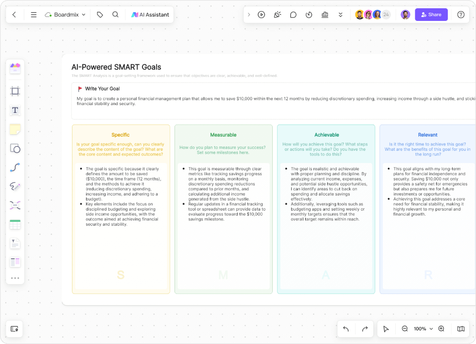Select the Sticky note tool
The image size is (476, 344).
click(x=15, y=129)
